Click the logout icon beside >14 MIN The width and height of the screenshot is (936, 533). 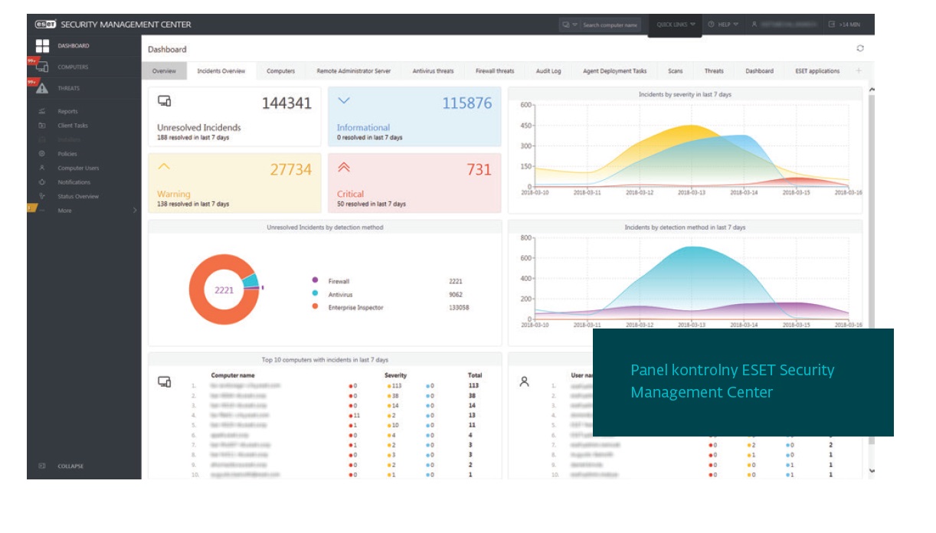pos(832,25)
